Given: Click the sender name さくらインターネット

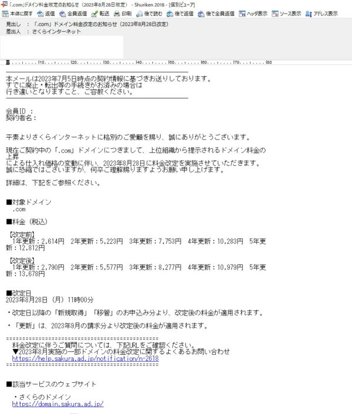Looking at the screenshot, I should coord(56,32).
